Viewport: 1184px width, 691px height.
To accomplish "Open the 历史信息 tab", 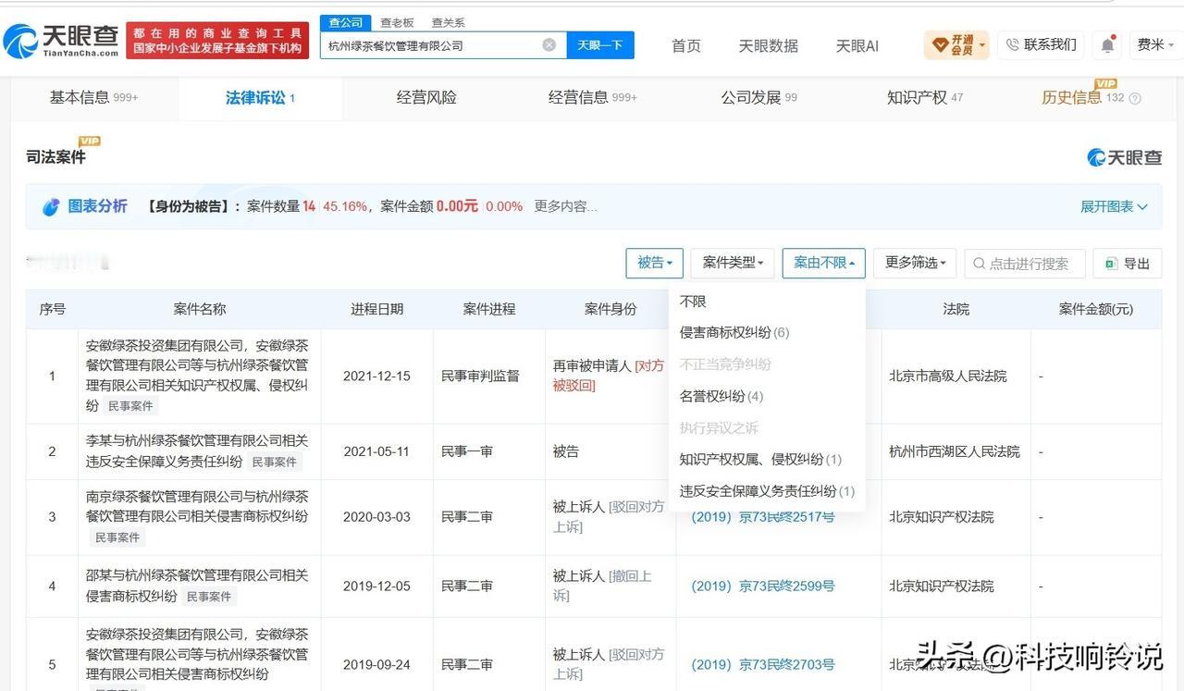I will pos(1082,98).
